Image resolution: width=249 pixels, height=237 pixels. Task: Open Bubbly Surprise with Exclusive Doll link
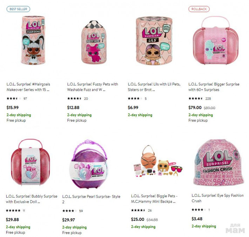pos(32,199)
